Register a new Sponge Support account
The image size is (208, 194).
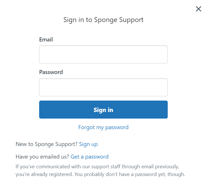[x=88, y=144]
